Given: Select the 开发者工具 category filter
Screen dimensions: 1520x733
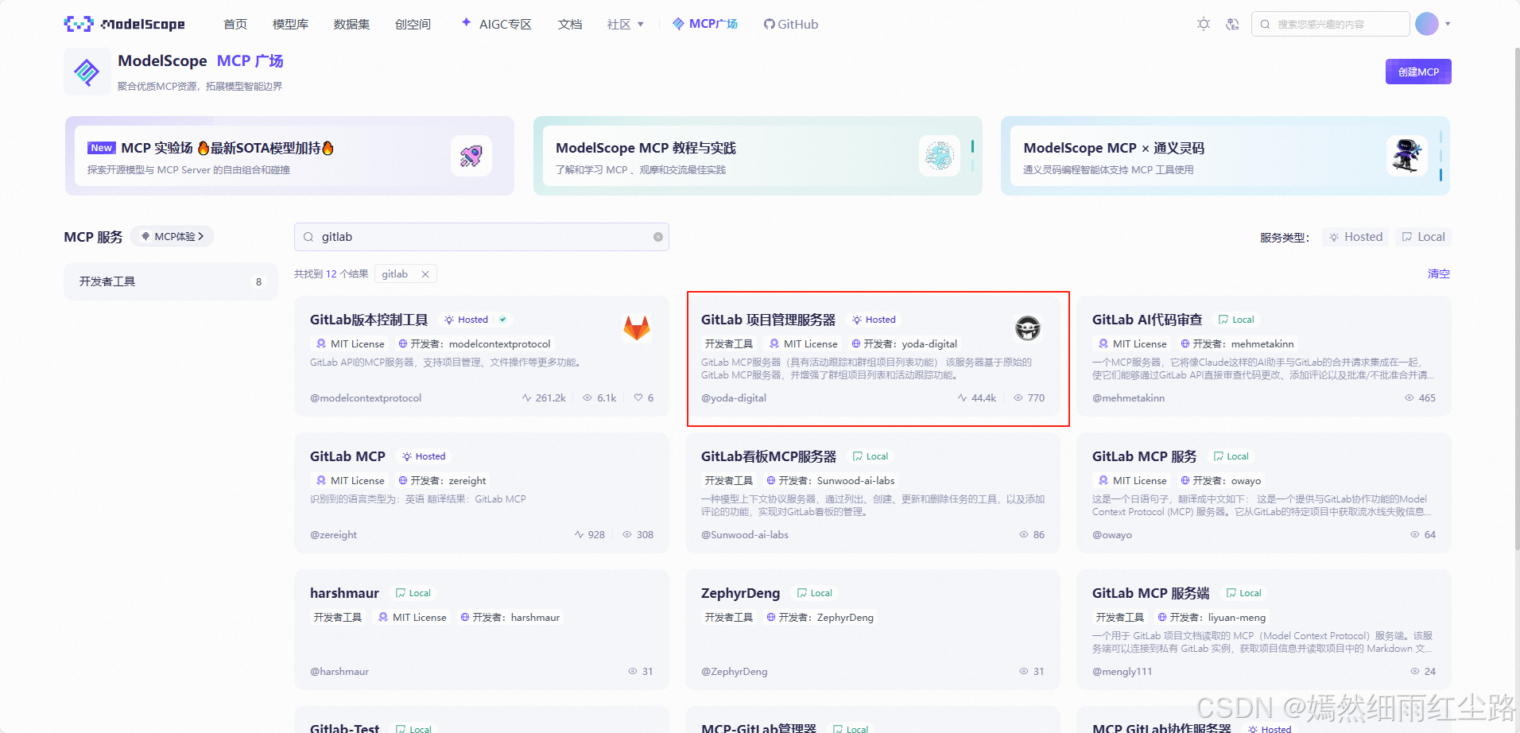Looking at the screenshot, I should coord(171,281).
